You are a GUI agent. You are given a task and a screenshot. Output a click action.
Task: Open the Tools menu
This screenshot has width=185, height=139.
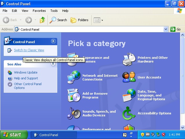[54, 11]
